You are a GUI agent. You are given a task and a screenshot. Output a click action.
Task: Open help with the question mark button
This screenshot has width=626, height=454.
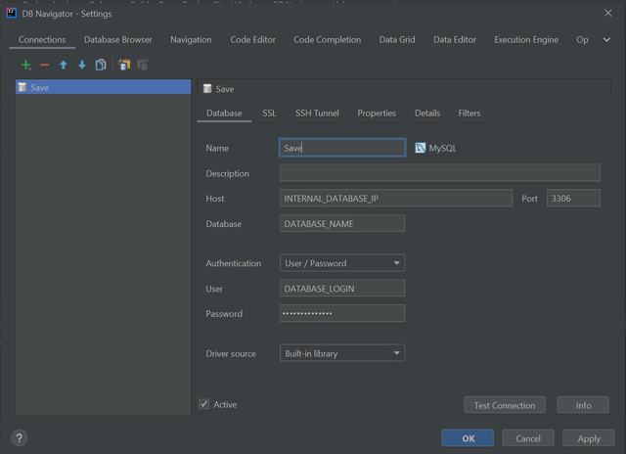[19, 437]
